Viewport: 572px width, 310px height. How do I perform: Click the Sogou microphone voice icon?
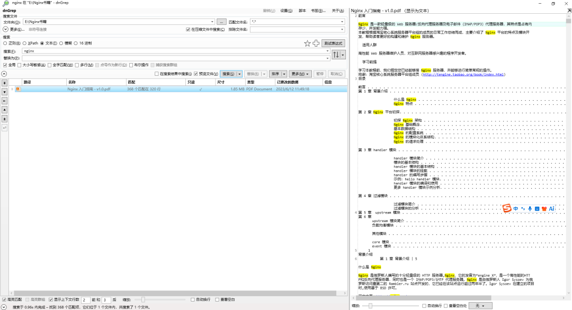pos(530,208)
